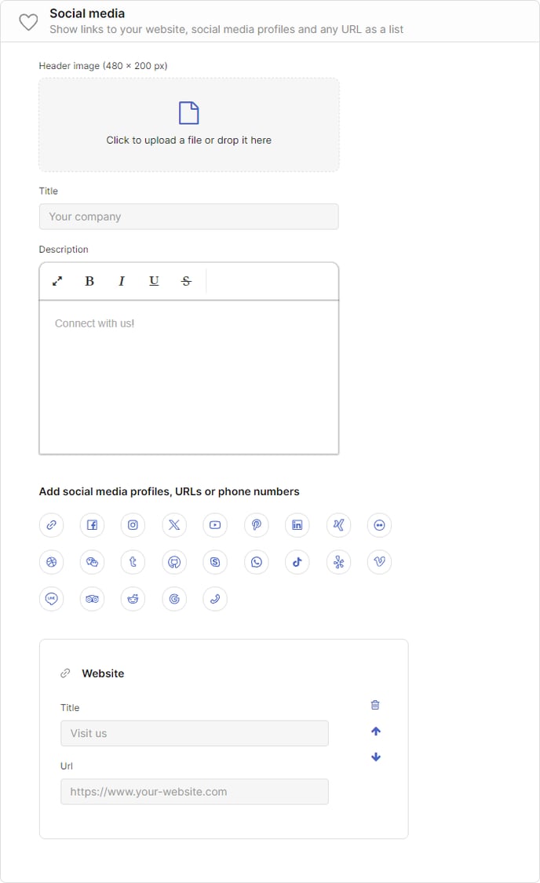
Task: Toggle bold formatting in Description
Action: tap(89, 281)
